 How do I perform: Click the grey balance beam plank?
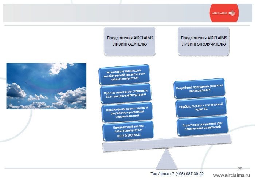[167, 143]
